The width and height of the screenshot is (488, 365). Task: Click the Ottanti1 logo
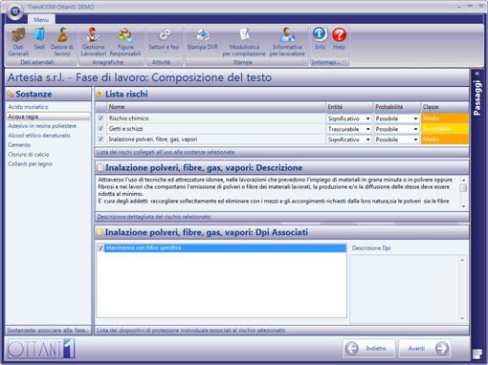tap(41, 349)
